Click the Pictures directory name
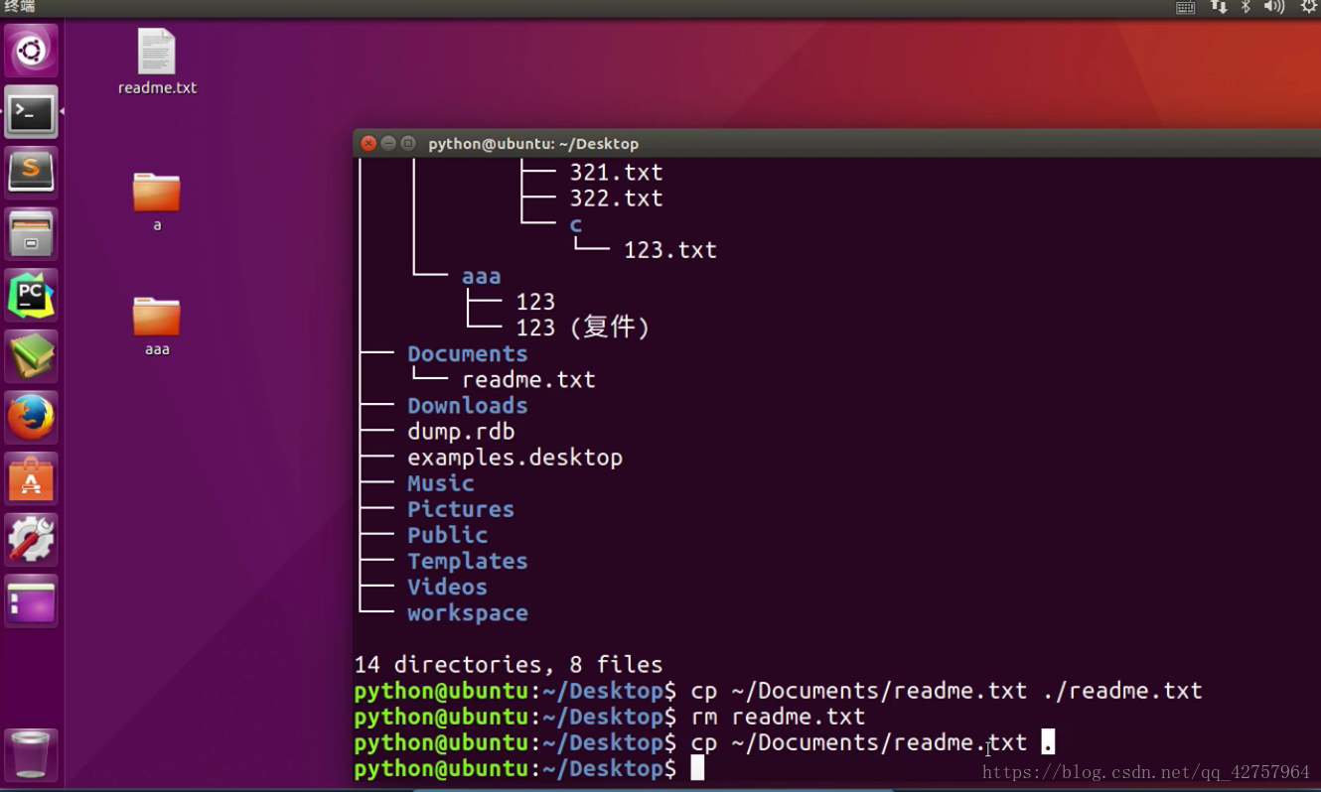This screenshot has width=1321, height=792. pos(461,509)
